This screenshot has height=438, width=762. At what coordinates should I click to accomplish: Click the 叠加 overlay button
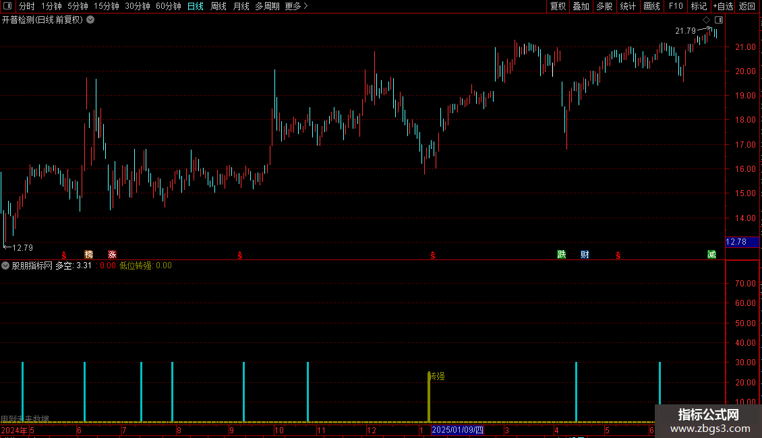(581, 6)
